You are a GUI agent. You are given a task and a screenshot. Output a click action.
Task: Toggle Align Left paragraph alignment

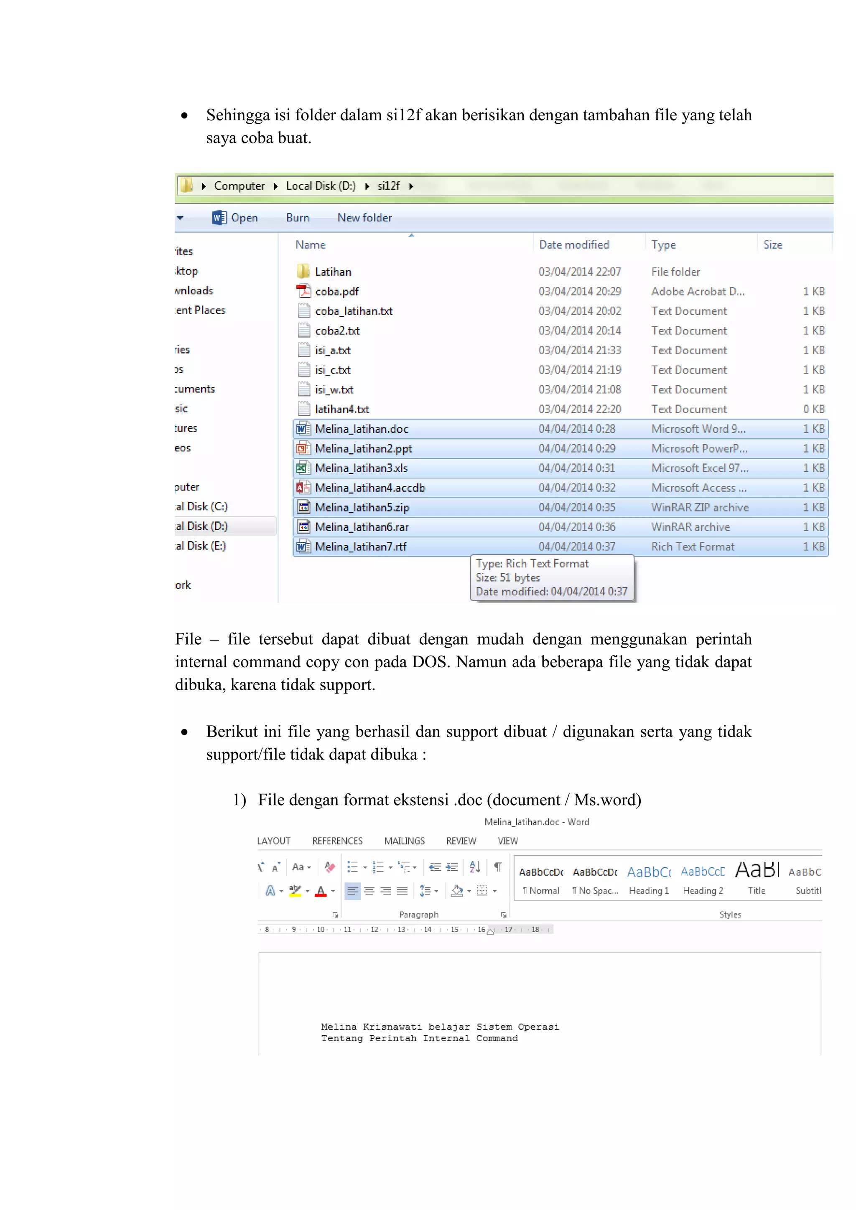click(353, 891)
